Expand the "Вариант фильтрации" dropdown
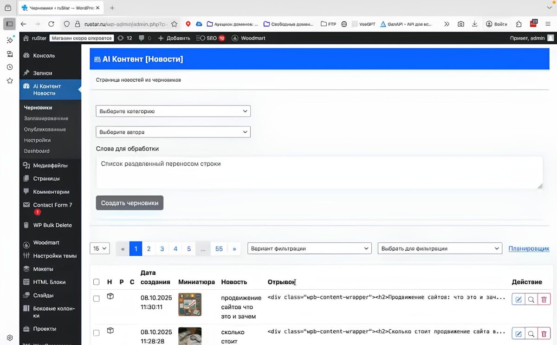This screenshot has height=345, width=557. coord(310,248)
